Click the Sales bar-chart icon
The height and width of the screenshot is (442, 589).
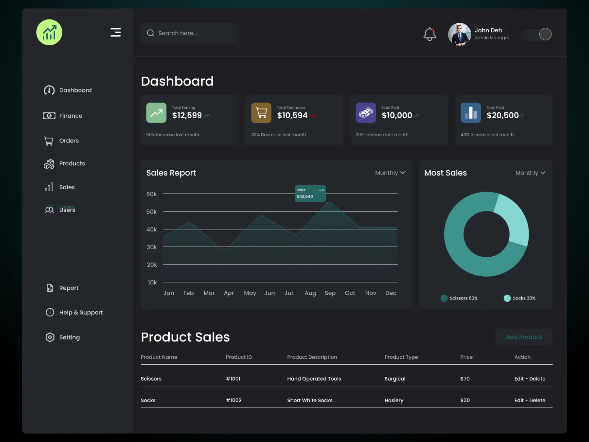point(49,187)
